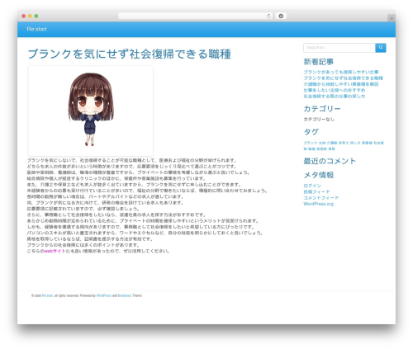Open recent post 介護職から挑戦しやすい異業種を解説
Screen dimensions: 413x349
[x=341, y=84]
